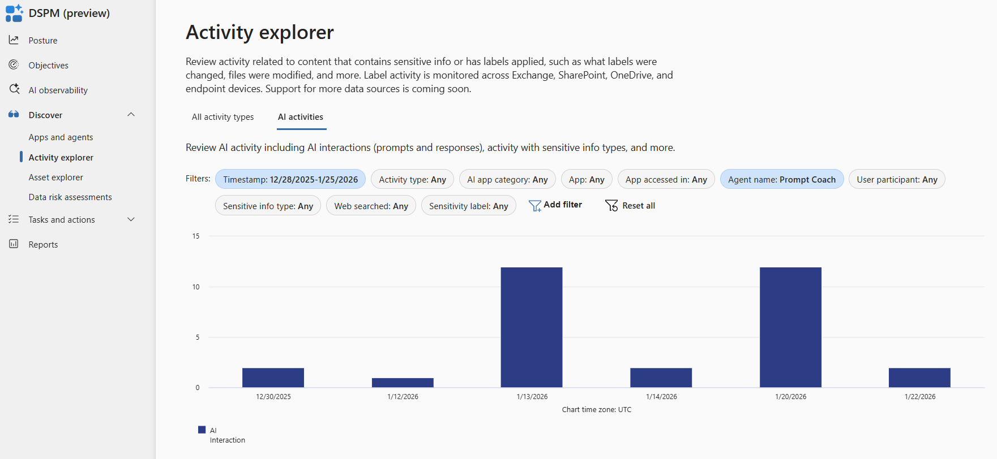The width and height of the screenshot is (997, 459).
Task: Click the Tasks and actions list icon
Action: 14,219
